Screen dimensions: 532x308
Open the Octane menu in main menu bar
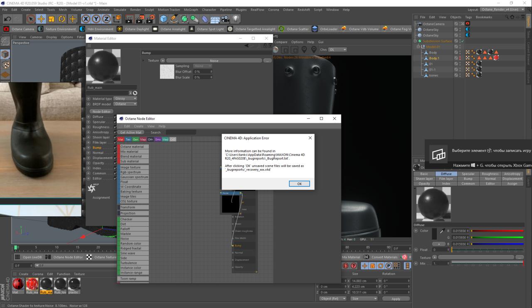pos(288,10)
